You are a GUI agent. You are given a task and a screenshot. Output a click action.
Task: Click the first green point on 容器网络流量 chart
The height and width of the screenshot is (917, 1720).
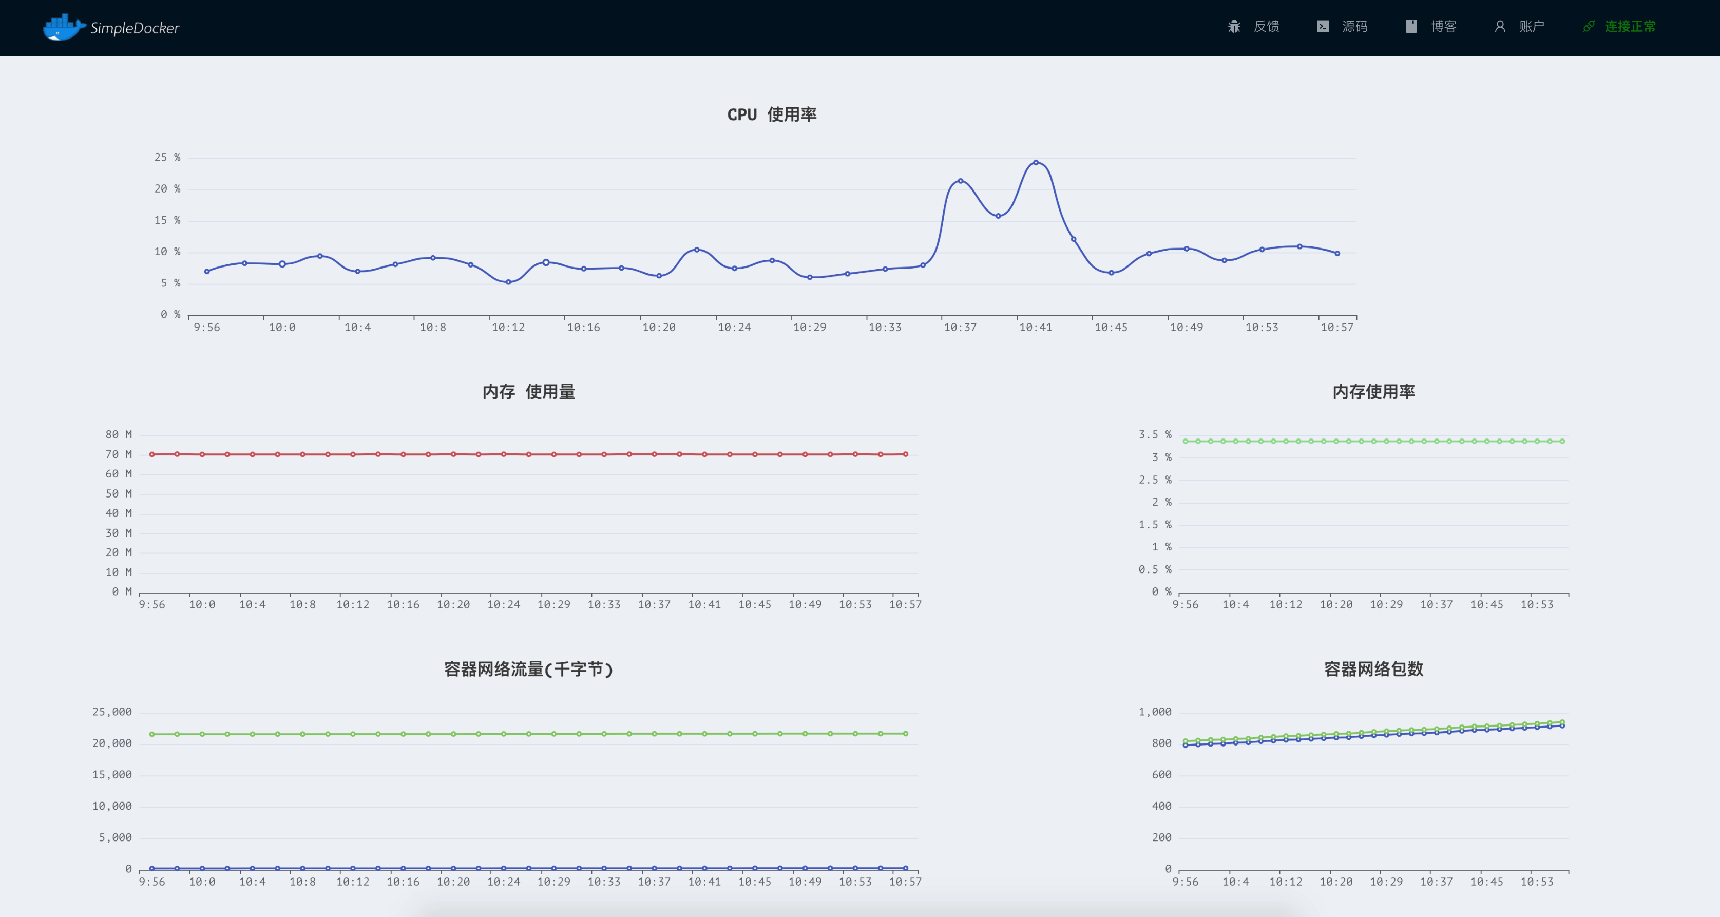pyautogui.click(x=152, y=734)
